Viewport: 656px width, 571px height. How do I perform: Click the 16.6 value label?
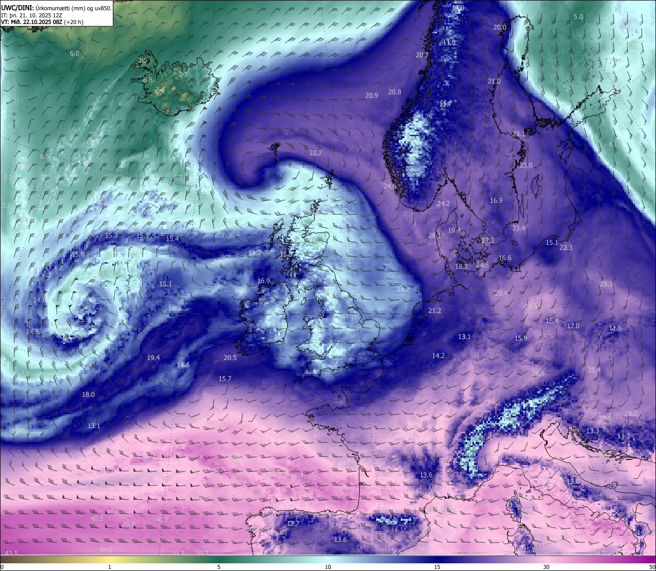(x=505, y=258)
